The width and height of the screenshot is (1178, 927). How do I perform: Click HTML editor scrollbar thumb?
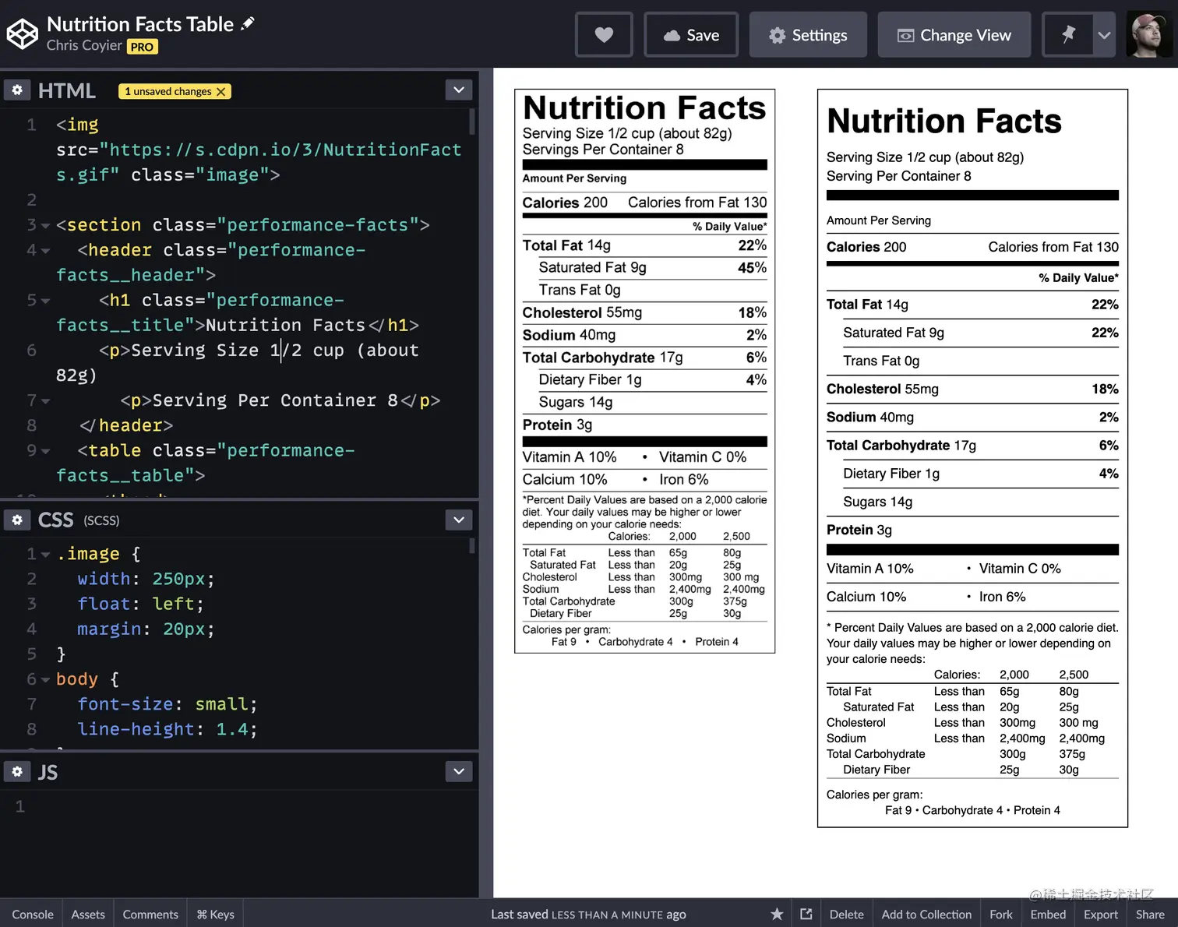(471, 122)
